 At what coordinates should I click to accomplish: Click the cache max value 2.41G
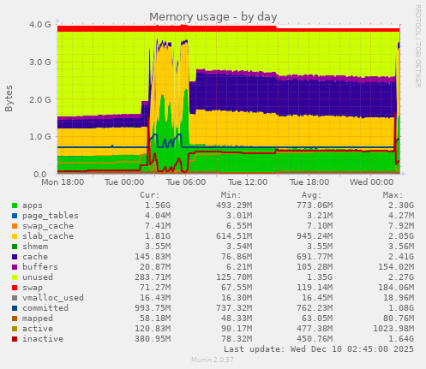click(401, 257)
